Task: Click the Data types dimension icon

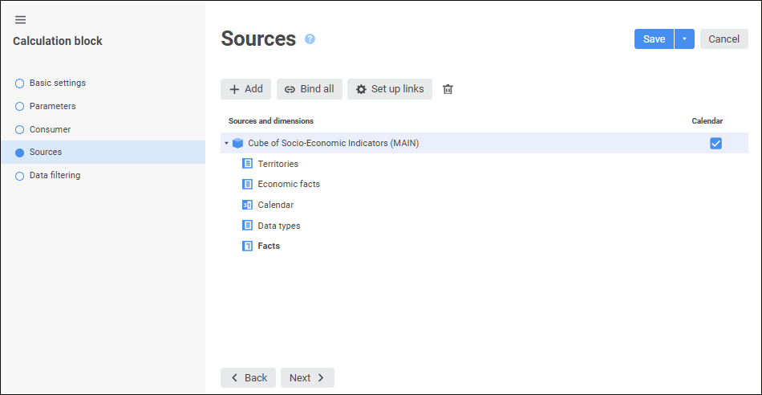Action: pos(247,226)
